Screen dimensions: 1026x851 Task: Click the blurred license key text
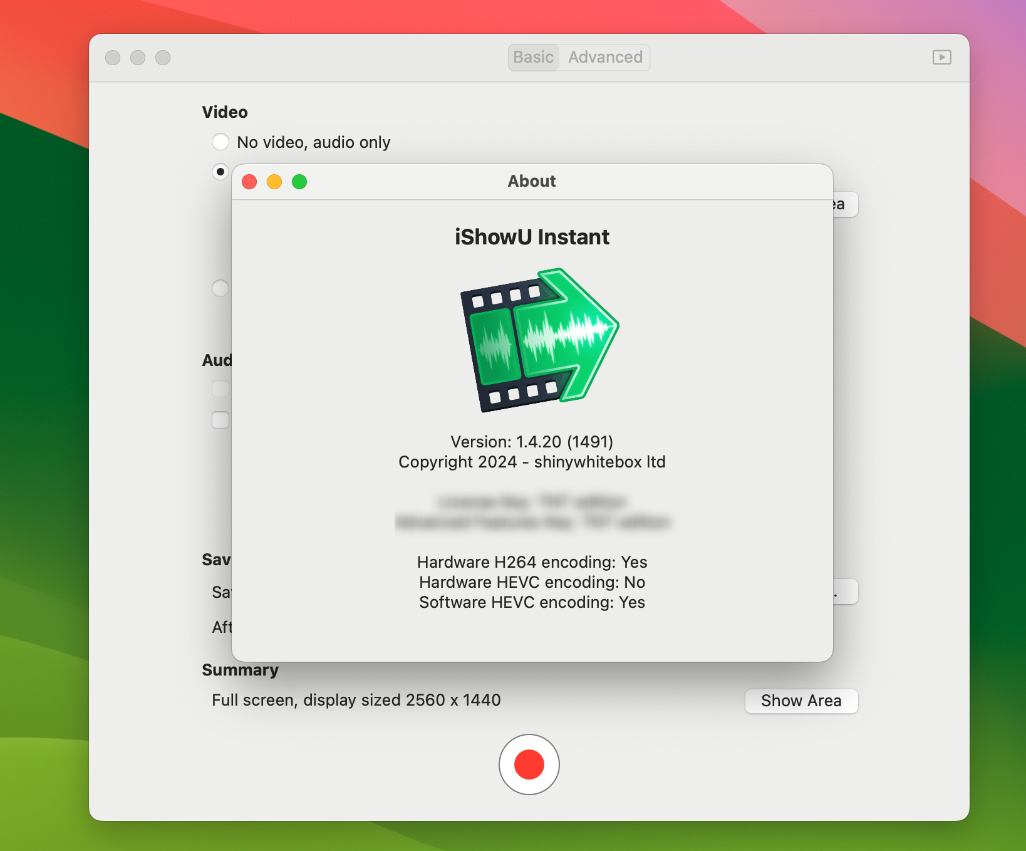pos(531,501)
